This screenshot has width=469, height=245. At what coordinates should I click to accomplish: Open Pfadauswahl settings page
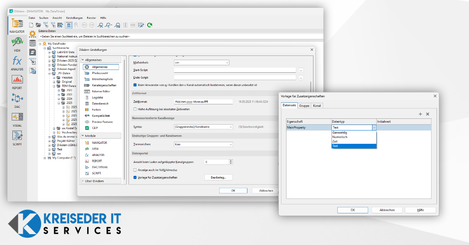[100, 73]
